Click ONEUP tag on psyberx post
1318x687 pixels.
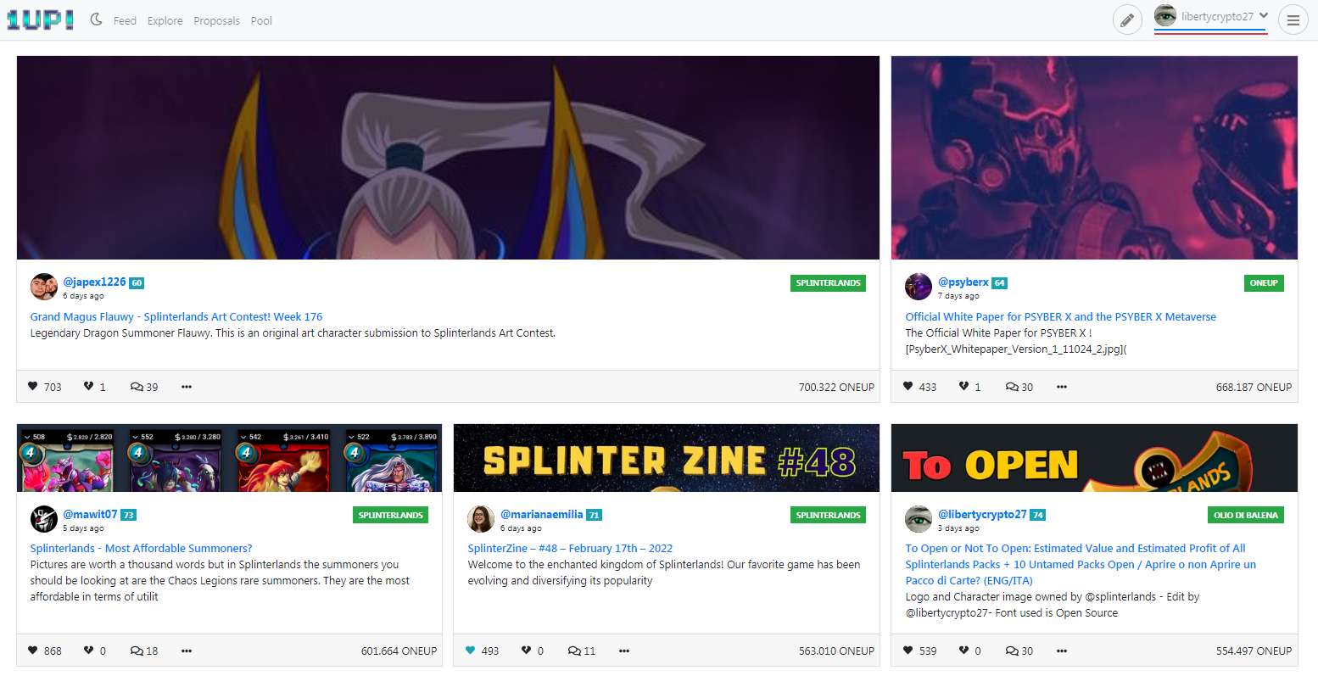tap(1264, 283)
